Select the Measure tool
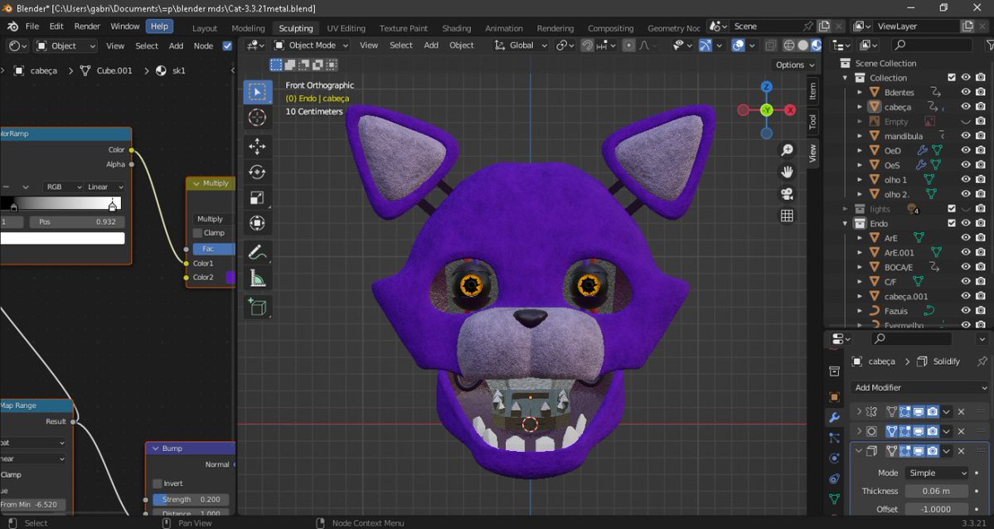Screen dimensions: 994x529 click(x=257, y=277)
